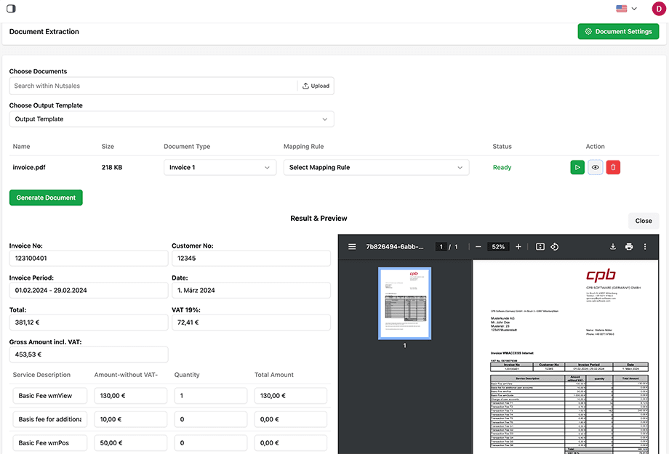Edit Basic Fee wmView quantity field
This screenshot has width=669, height=454.
click(x=211, y=396)
